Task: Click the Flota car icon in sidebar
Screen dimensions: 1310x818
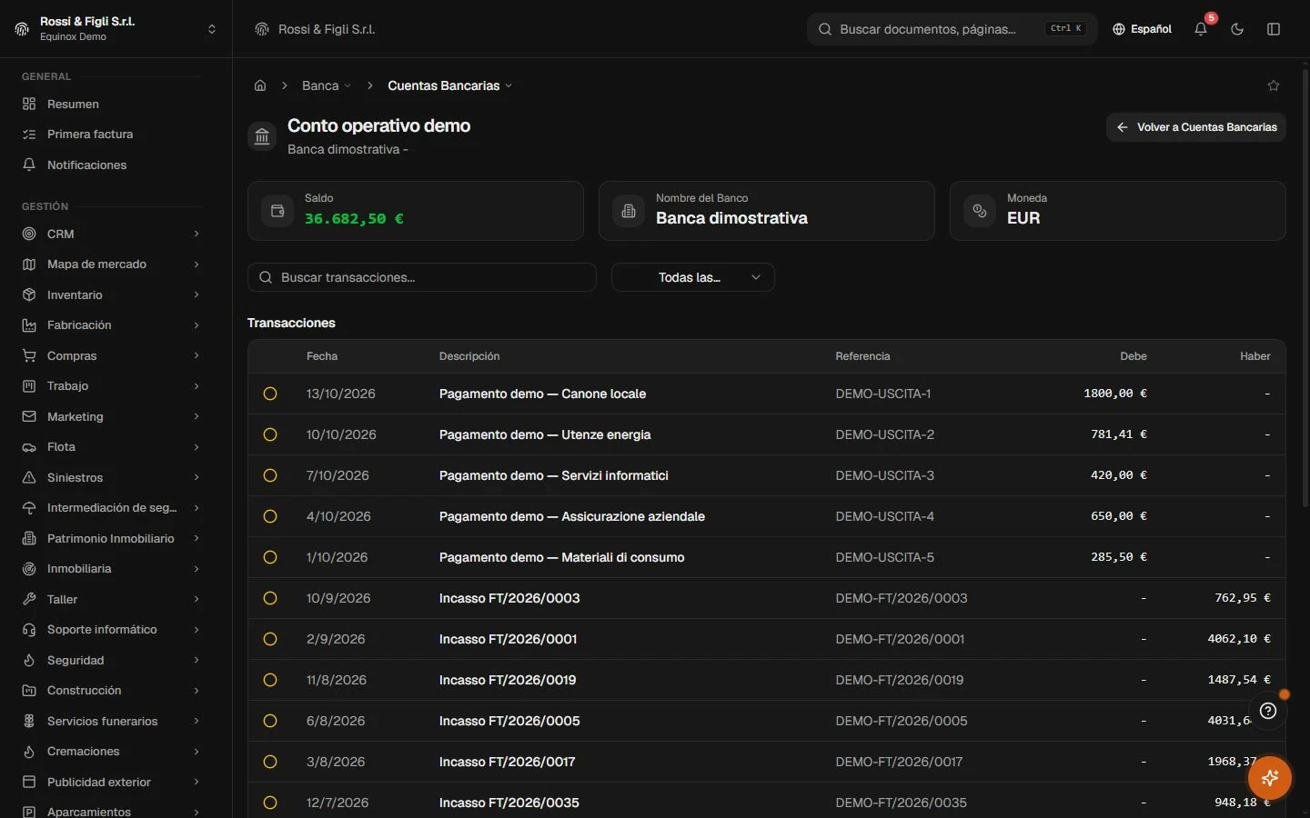Action: (x=29, y=447)
